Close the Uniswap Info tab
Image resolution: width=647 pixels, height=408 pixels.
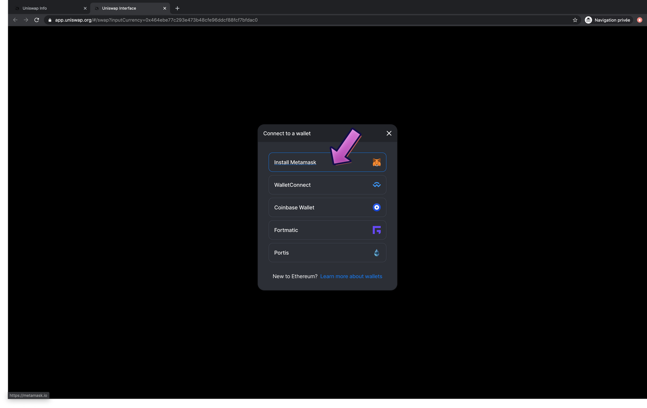pos(85,8)
